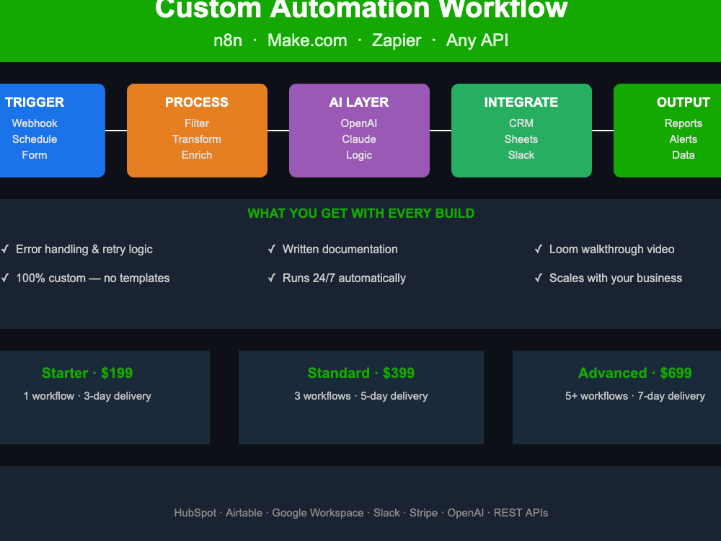Click Any API in the subtitle
Viewport: 721px width, 541px height.
tap(477, 40)
